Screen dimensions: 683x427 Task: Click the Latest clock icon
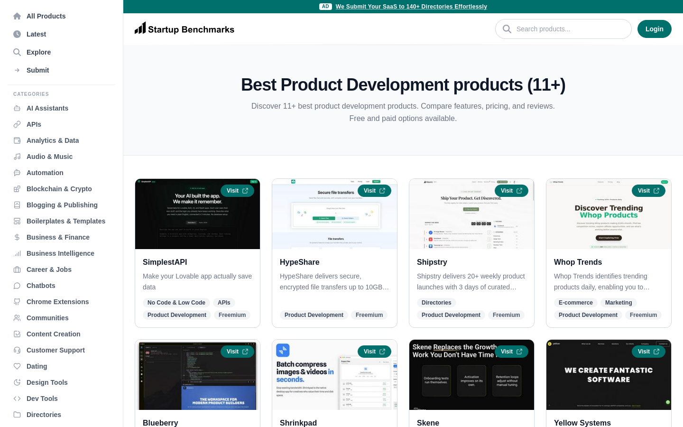point(17,34)
